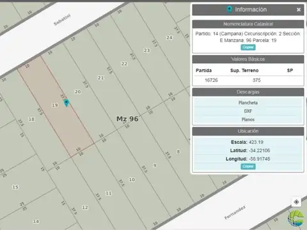Click the locate-me crosshair icon
The image size is (307, 230).
296,202
